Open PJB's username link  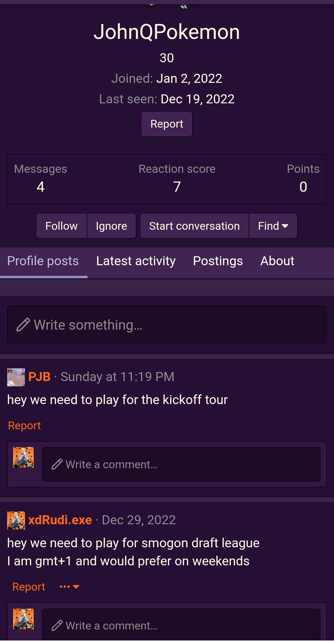click(x=39, y=377)
